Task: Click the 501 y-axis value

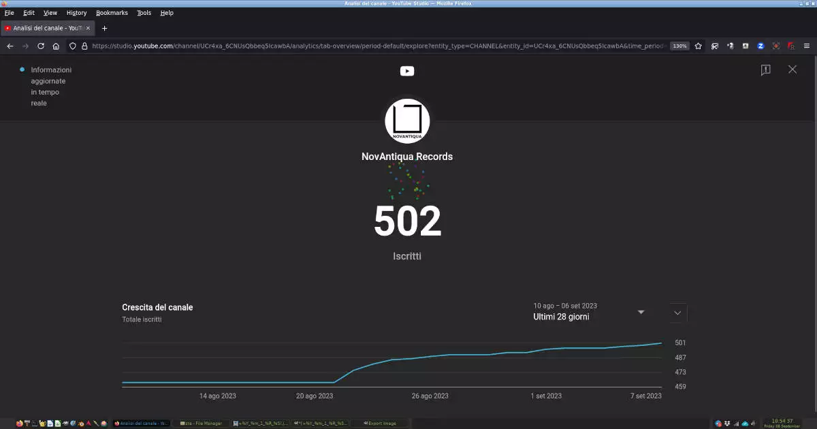Action: coord(680,343)
